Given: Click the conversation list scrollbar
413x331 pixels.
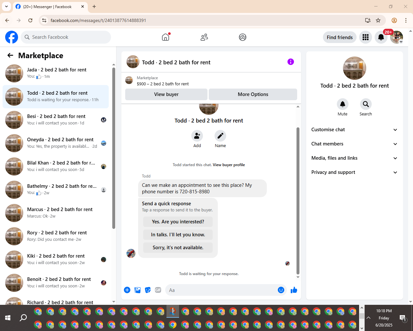Looking at the screenshot, I should pyautogui.click(x=114, y=148).
